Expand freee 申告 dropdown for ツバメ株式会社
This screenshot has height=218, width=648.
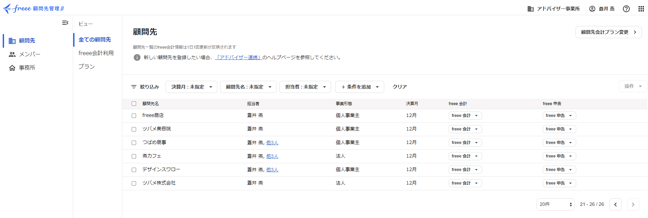(559, 183)
